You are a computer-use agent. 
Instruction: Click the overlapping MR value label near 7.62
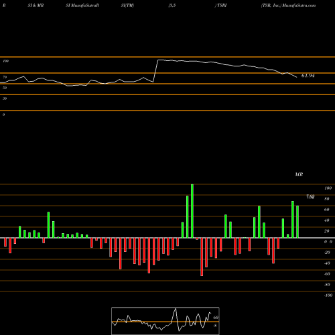(310, 197)
